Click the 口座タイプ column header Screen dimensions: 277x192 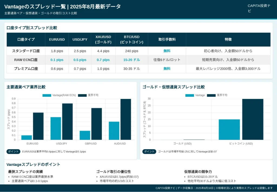[26, 39]
